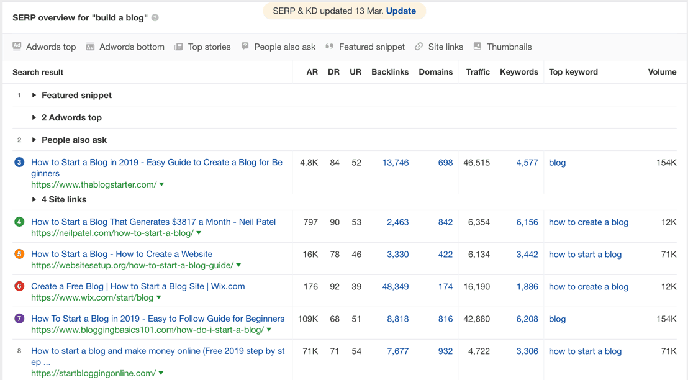Click the Thumbnails image icon

[x=478, y=46]
